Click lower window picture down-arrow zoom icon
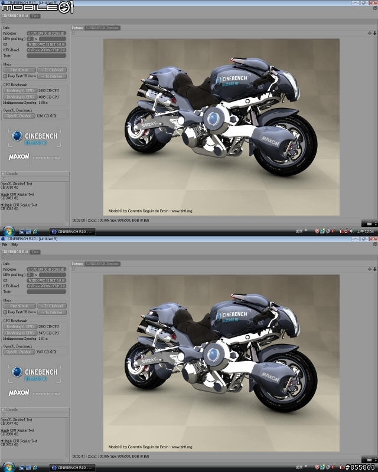Screen dimensions: 378x472 click(x=374, y=269)
